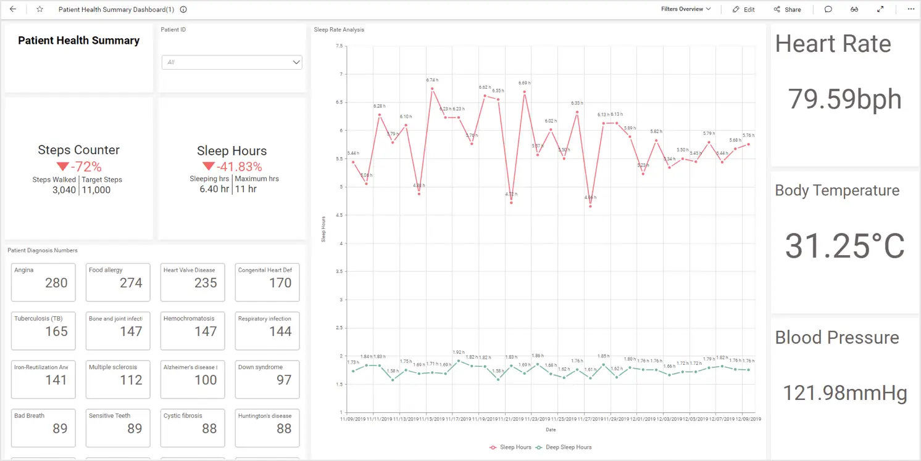Enter fullscreen with the expand icon

coord(880,9)
